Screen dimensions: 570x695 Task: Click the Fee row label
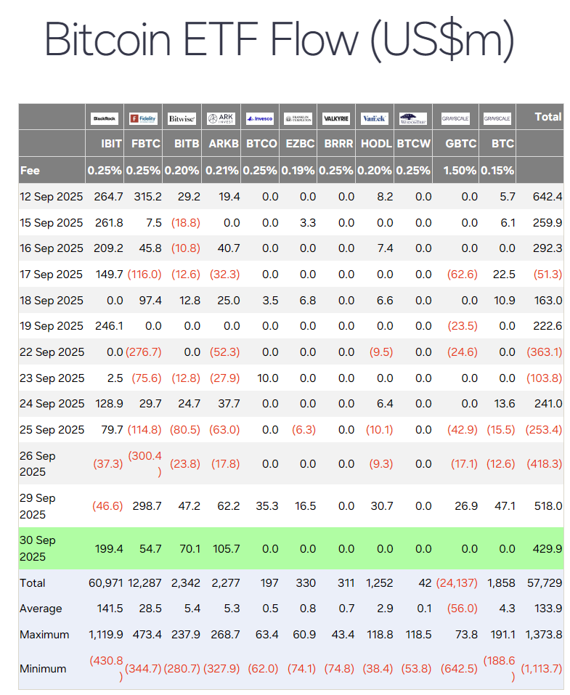[x=30, y=171]
